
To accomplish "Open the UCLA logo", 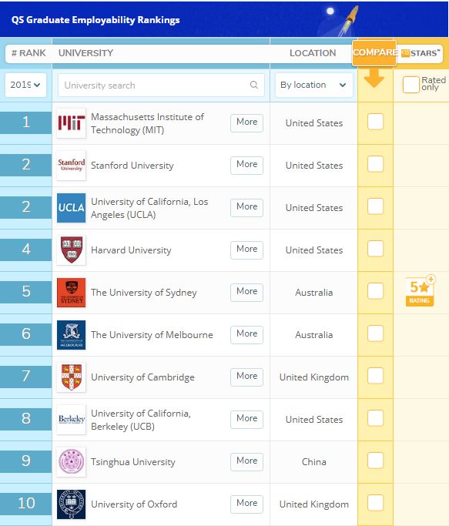I will pos(71,208).
